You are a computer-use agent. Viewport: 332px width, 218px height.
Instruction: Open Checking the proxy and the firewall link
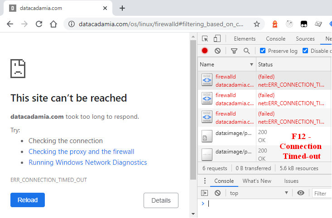point(82,152)
